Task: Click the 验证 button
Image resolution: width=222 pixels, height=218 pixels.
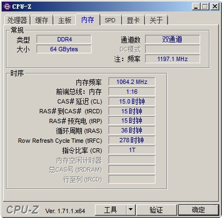Action: [157, 210]
